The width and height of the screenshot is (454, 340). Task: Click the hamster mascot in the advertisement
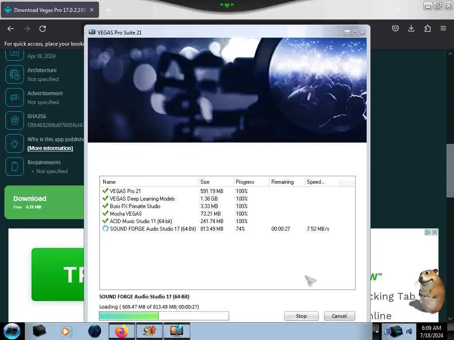tap(431, 290)
